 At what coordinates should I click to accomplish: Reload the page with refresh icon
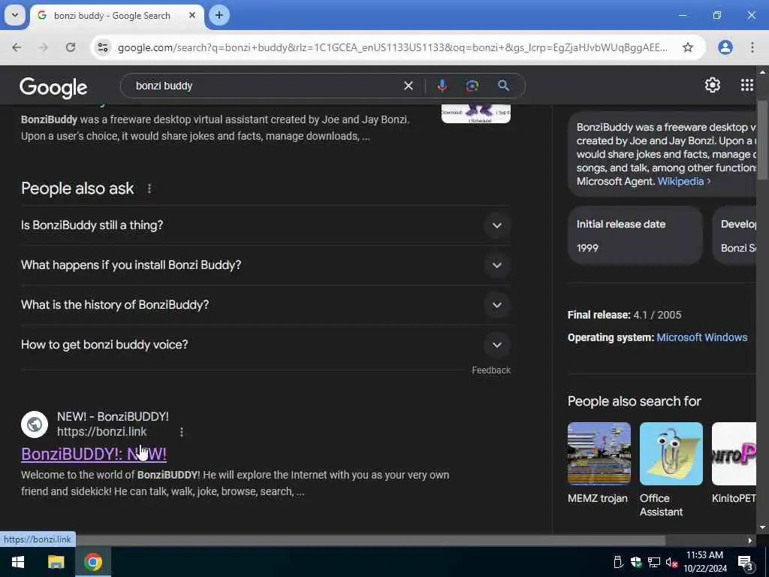71,47
